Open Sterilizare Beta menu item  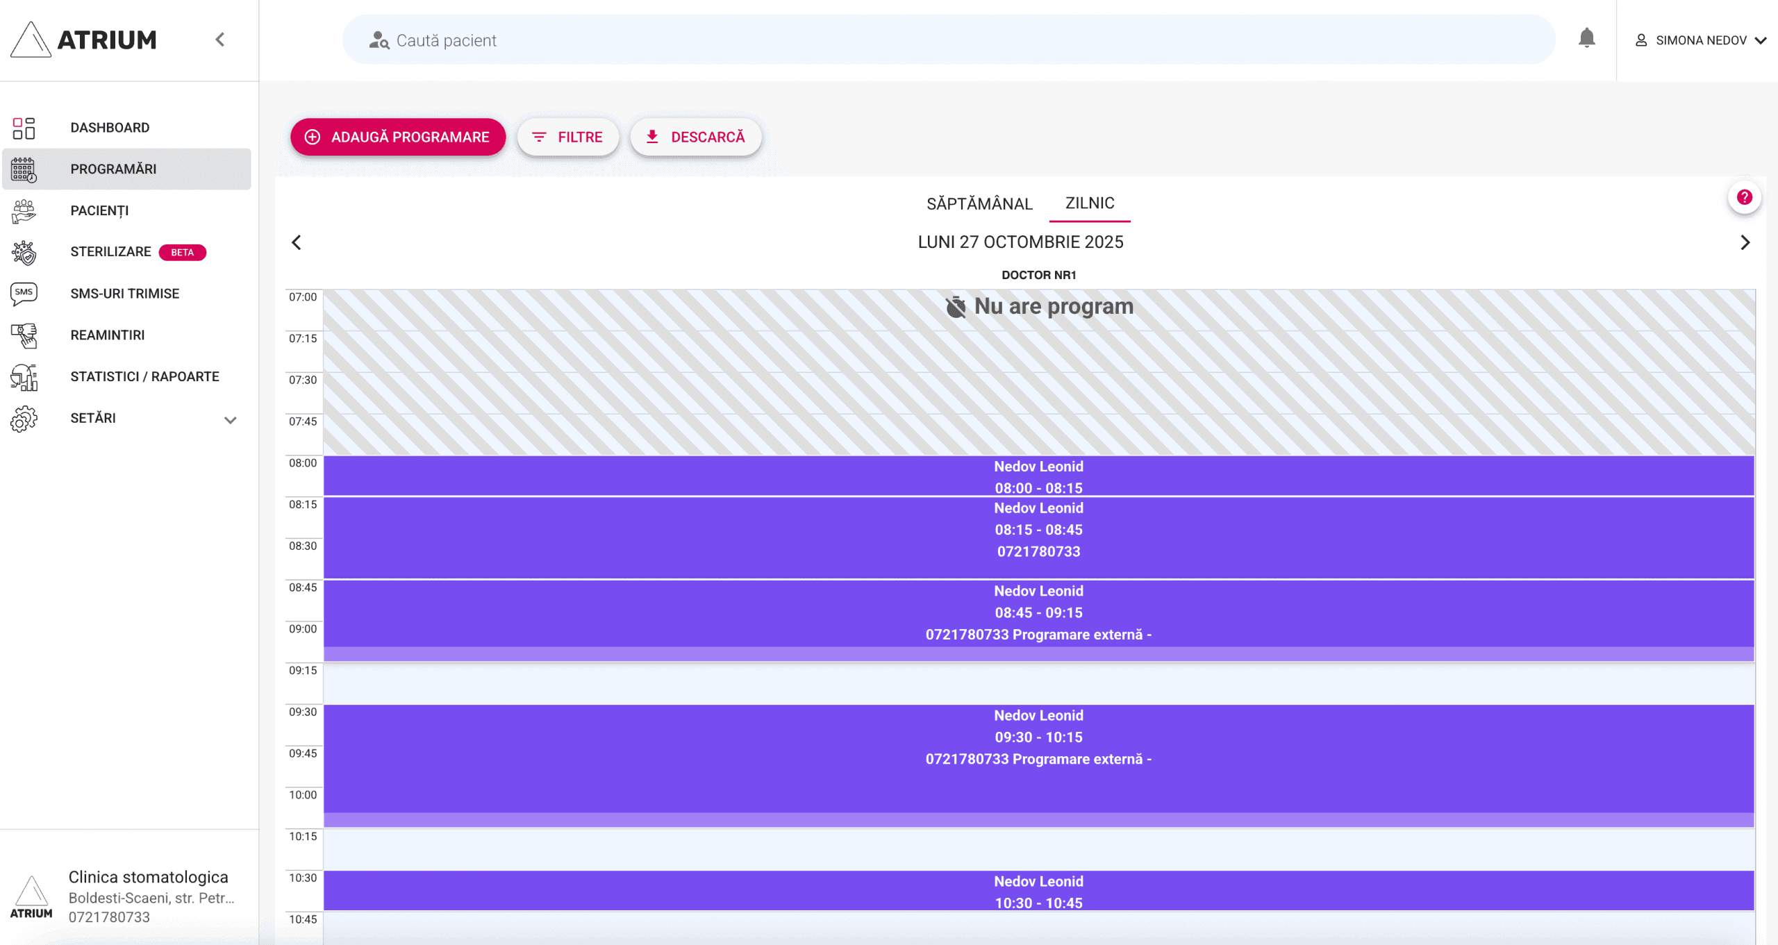coord(126,252)
